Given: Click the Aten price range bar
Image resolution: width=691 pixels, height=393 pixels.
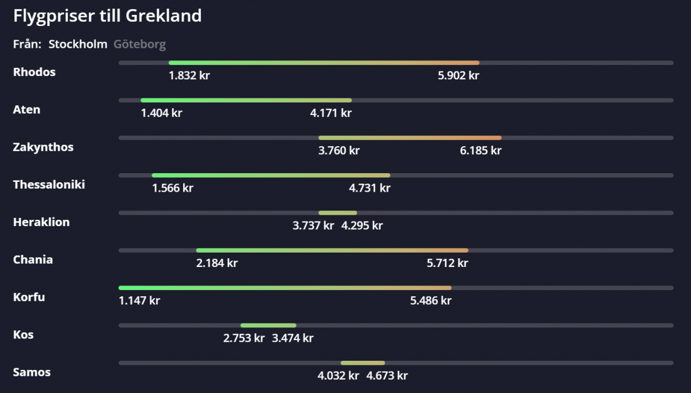Looking at the screenshot, I should (246, 100).
